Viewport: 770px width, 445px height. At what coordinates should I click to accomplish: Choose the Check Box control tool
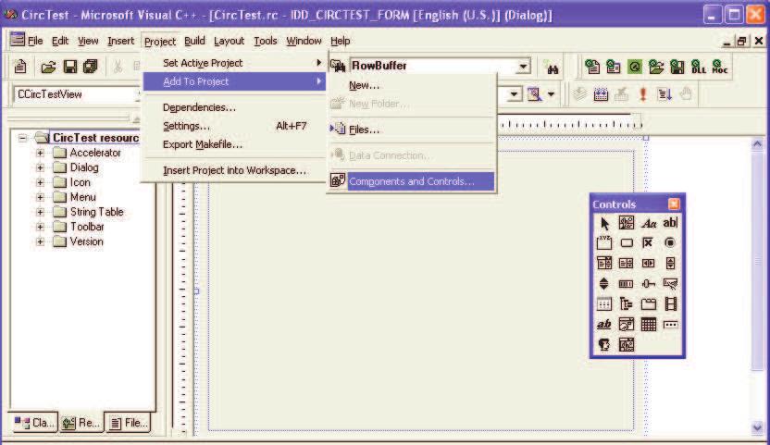pos(648,243)
